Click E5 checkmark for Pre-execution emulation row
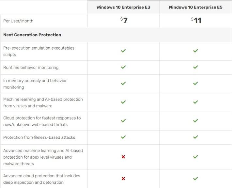 click(195, 51)
